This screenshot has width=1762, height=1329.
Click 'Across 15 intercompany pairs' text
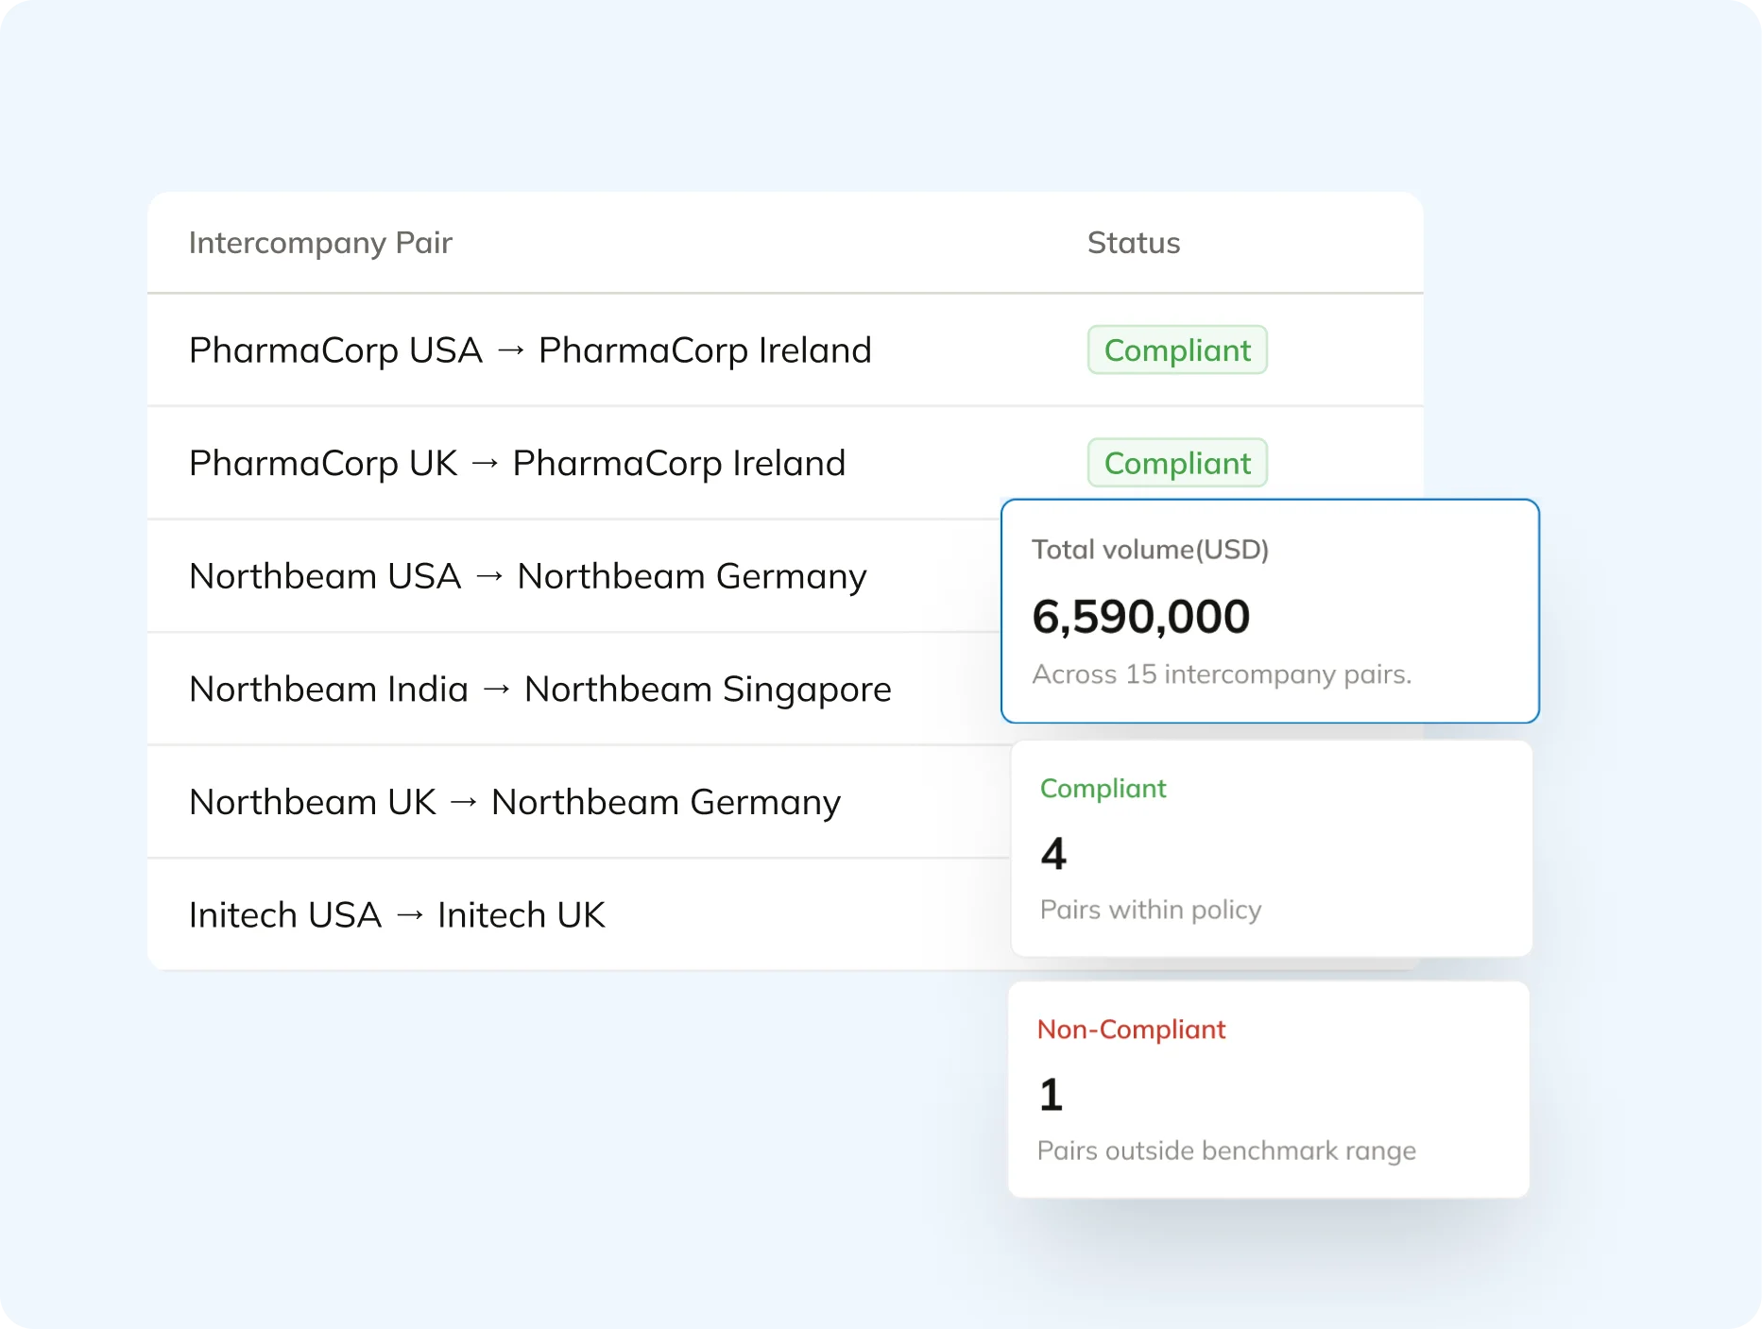pyautogui.click(x=1222, y=673)
